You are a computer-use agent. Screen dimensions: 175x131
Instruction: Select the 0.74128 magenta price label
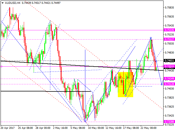tap(169, 84)
